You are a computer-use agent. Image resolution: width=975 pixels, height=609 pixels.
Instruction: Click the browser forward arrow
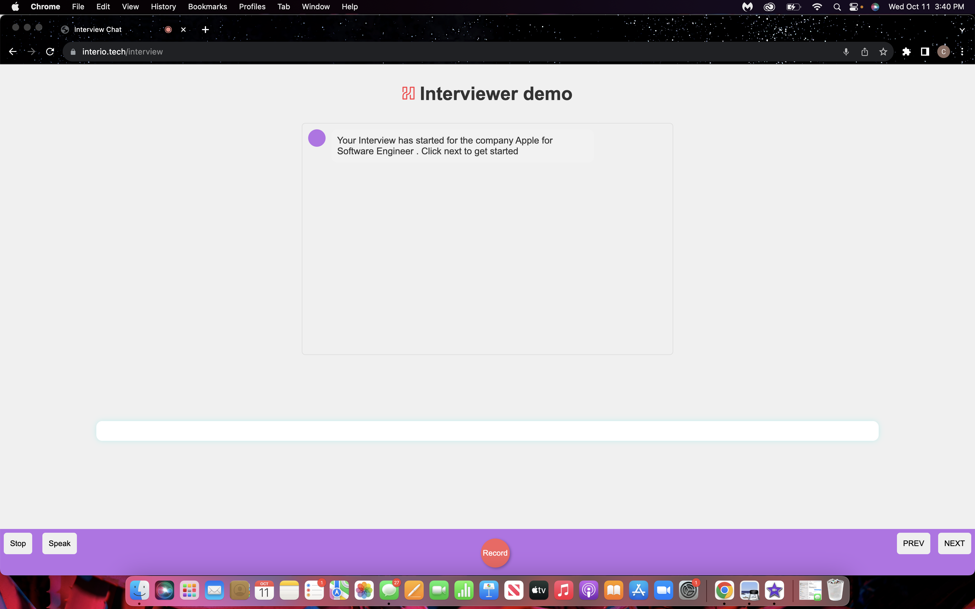tap(31, 52)
